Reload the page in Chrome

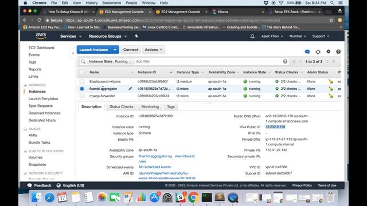tap(39, 21)
